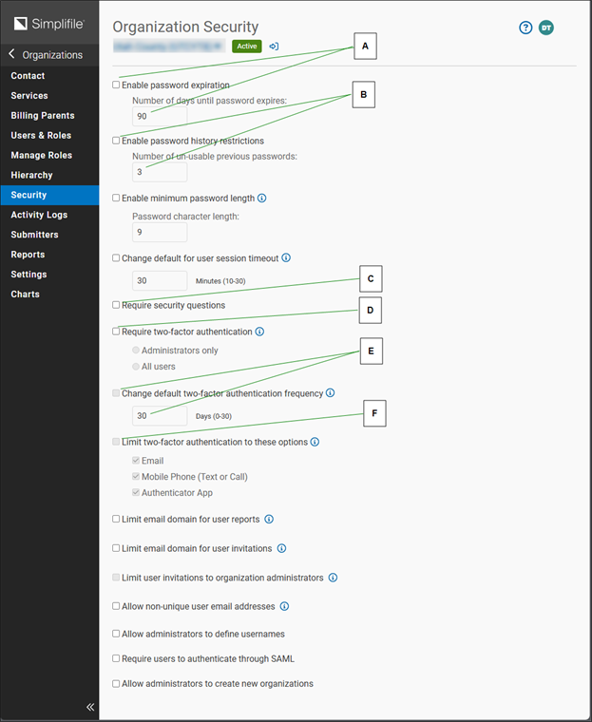The width and height of the screenshot is (592, 722).
Task: Open Charts in the sidebar
Action: click(49, 294)
